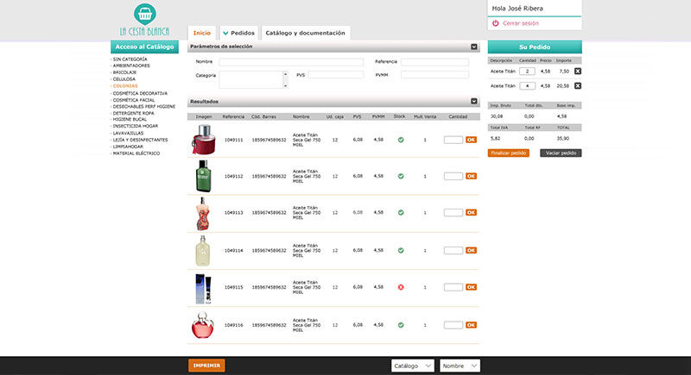
Task: Click the green stock icon for reference 1049113
Action: pos(401,213)
